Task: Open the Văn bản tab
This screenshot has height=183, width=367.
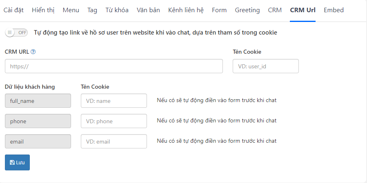Action: pyautogui.click(x=148, y=10)
